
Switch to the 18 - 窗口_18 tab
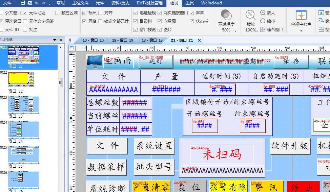click(x=151, y=40)
